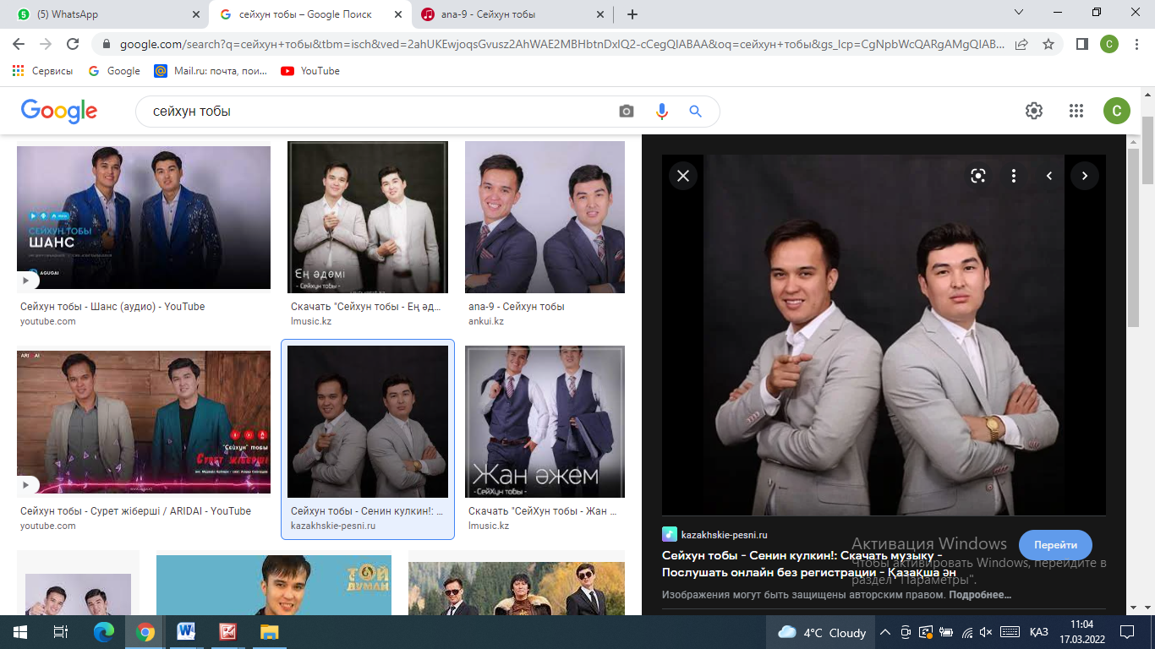Open Сейхун тобы - Шанс (аудио) caption link
The height and width of the screenshot is (649, 1155).
[112, 307]
